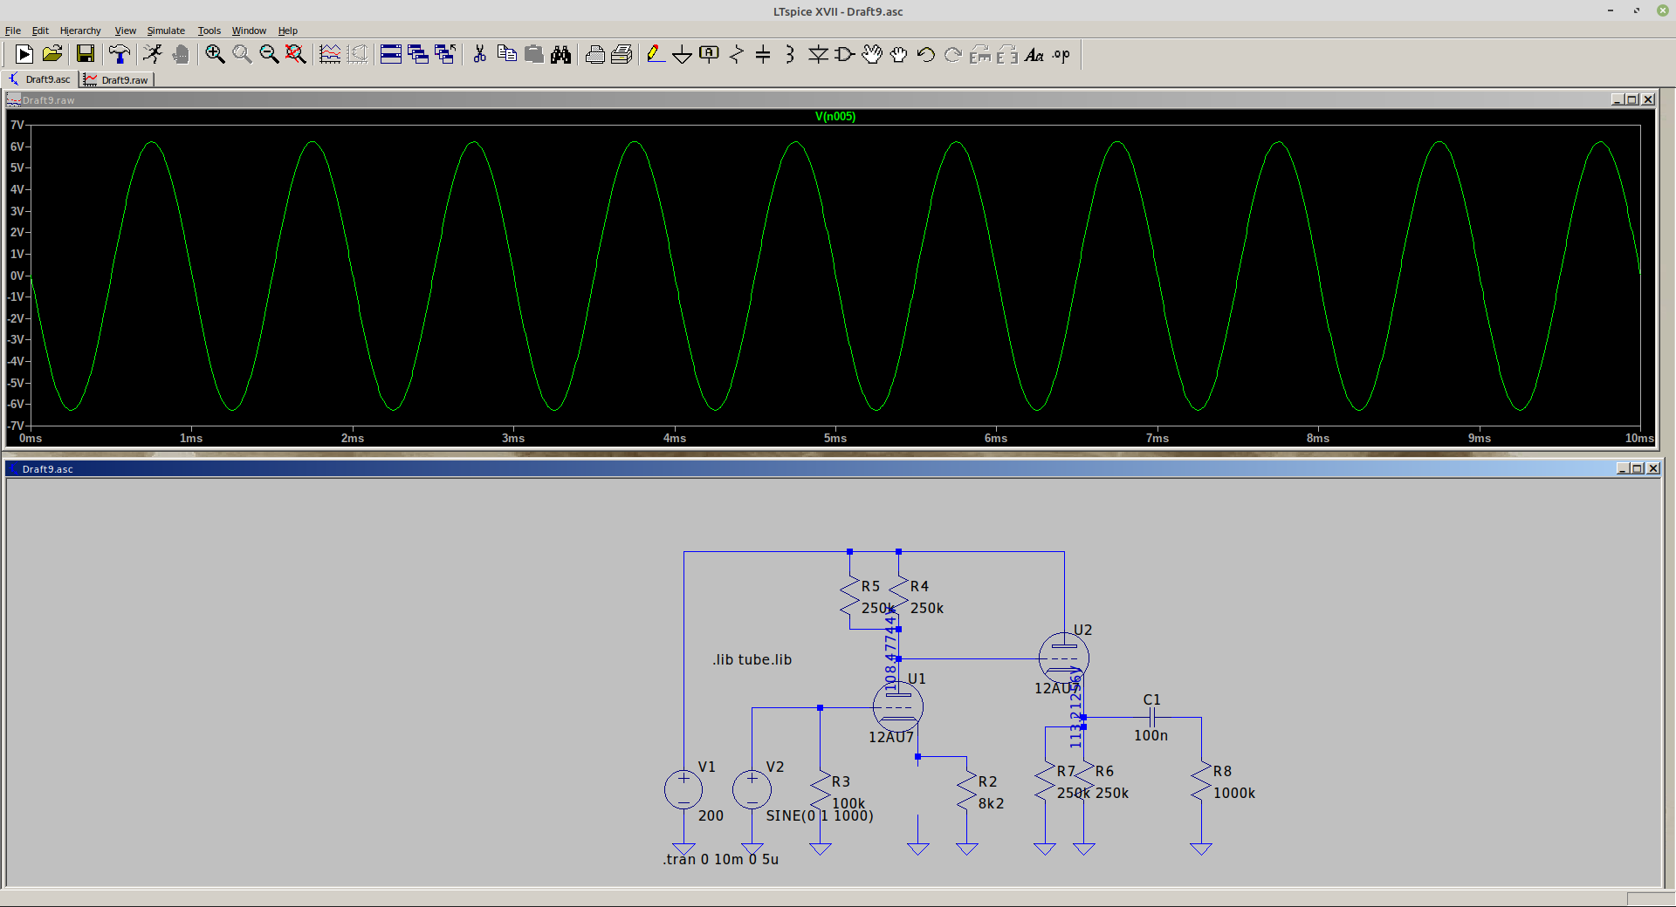The width and height of the screenshot is (1676, 907).
Task: Select the Place Diode tool
Action: pos(818,54)
